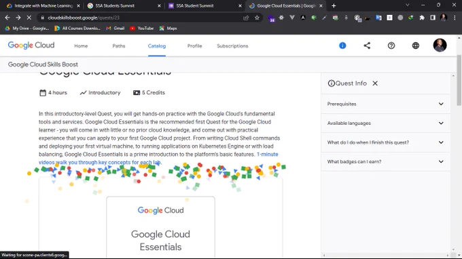Image resolution: width=462 pixels, height=259 pixels.
Task: Close the Google Cloud Essentials tab
Action: (321, 5)
